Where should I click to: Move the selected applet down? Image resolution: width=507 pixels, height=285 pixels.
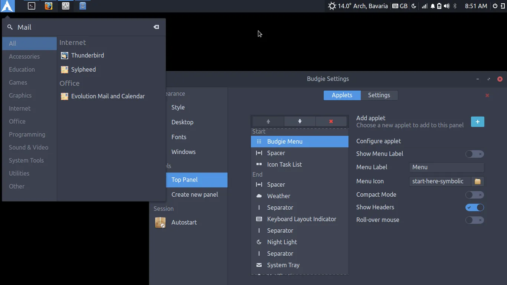300,121
